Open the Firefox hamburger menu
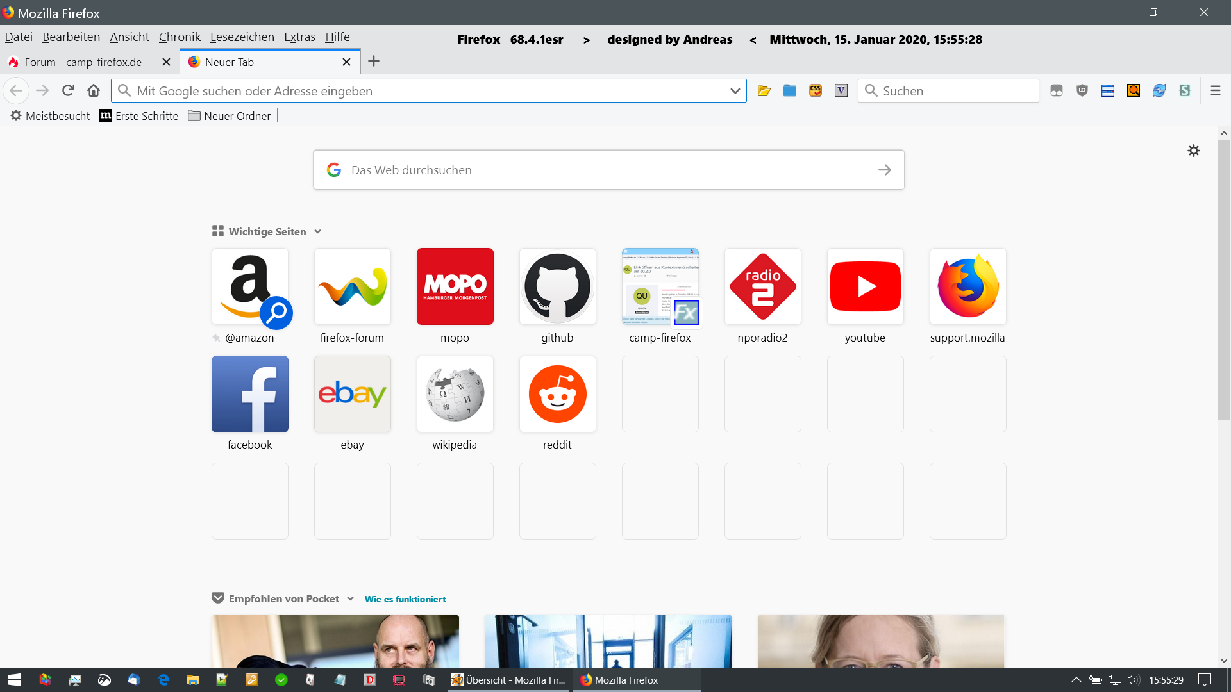Screen dimensions: 1231x692 (1215, 91)
